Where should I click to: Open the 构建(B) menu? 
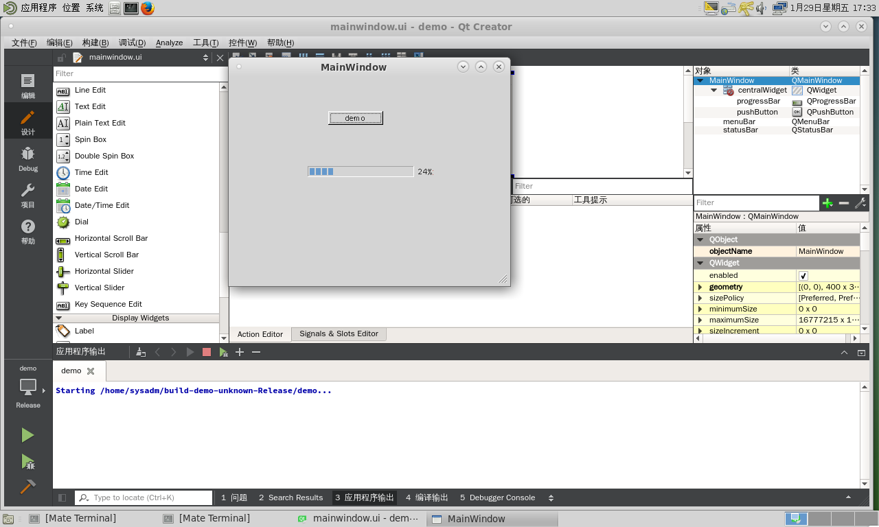[95, 43]
